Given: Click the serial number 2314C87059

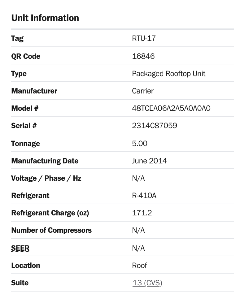Looking at the screenshot, I should tap(154, 126).
